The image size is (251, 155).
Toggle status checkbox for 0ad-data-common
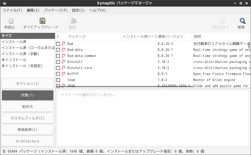[x=58, y=56]
